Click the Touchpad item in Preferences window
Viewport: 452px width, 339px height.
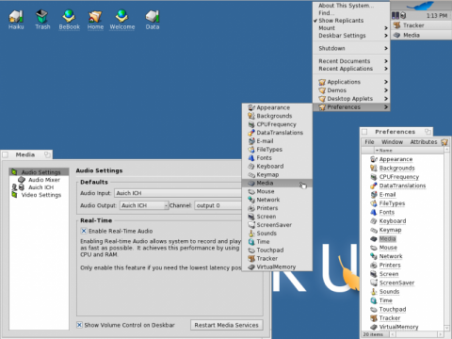(x=393, y=309)
